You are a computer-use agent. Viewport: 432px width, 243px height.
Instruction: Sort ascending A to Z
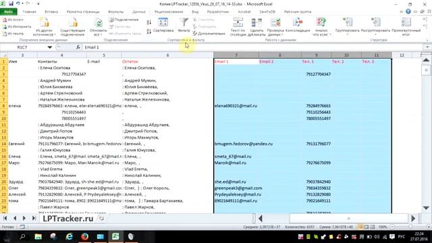pos(148,22)
